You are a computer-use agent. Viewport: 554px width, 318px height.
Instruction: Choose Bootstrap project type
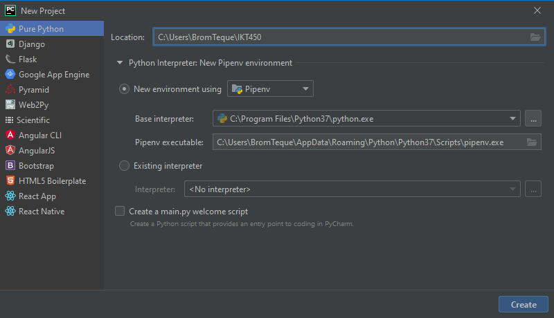[x=36, y=166]
